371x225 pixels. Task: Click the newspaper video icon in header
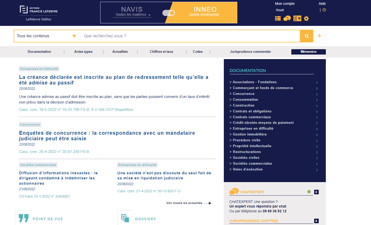pyautogui.click(x=297, y=19)
